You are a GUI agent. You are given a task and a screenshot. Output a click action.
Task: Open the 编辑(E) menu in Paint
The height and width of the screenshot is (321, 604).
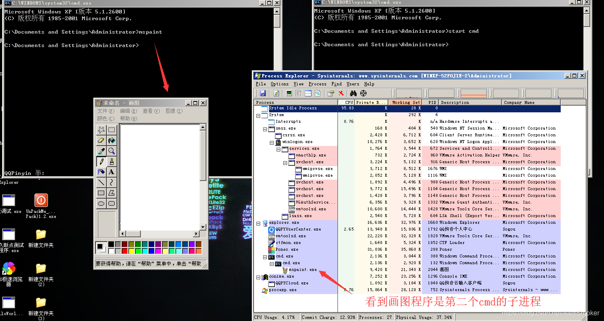tap(129, 111)
